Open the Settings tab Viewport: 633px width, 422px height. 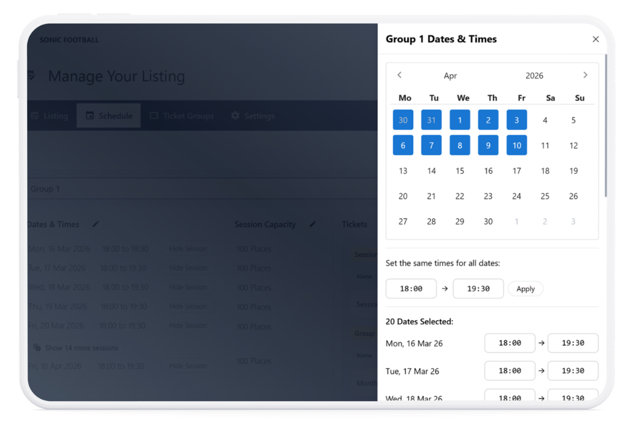253,116
